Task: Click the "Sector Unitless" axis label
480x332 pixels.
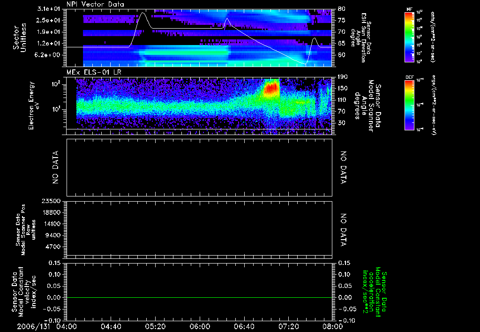Action: (x=20, y=38)
